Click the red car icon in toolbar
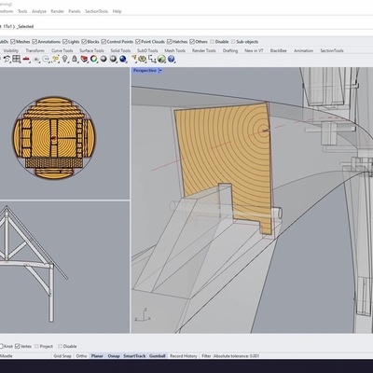This screenshot has height=373, width=373. point(26,59)
